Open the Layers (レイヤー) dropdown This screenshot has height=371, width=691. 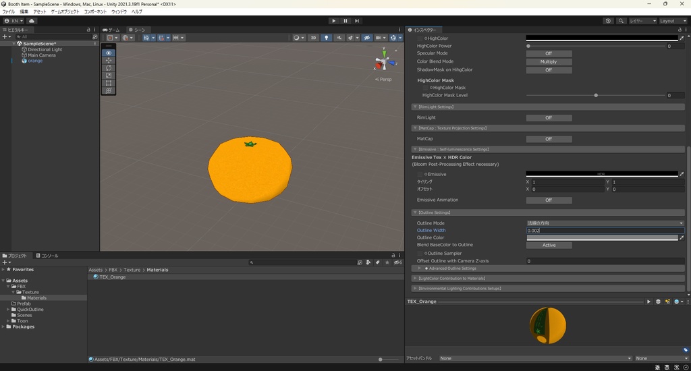tap(642, 21)
